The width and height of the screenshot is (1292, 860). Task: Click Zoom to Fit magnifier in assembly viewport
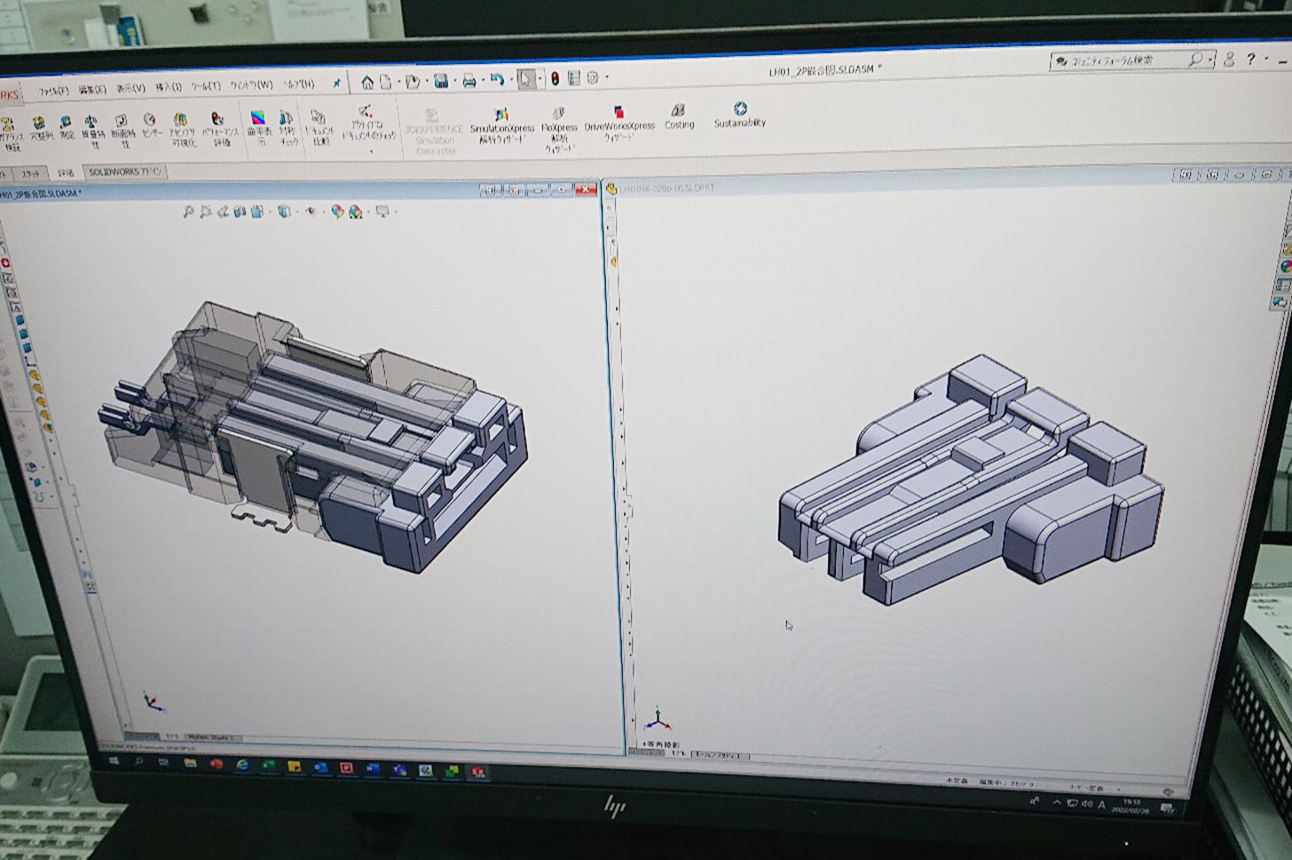pyautogui.click(x=188, y=212)
